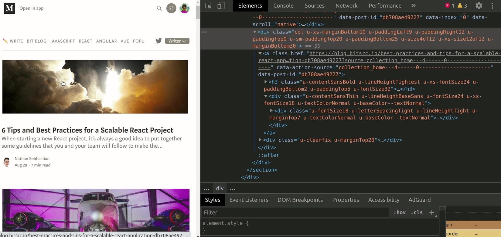Open the Event Listeners tab

(x=249, y=200)
